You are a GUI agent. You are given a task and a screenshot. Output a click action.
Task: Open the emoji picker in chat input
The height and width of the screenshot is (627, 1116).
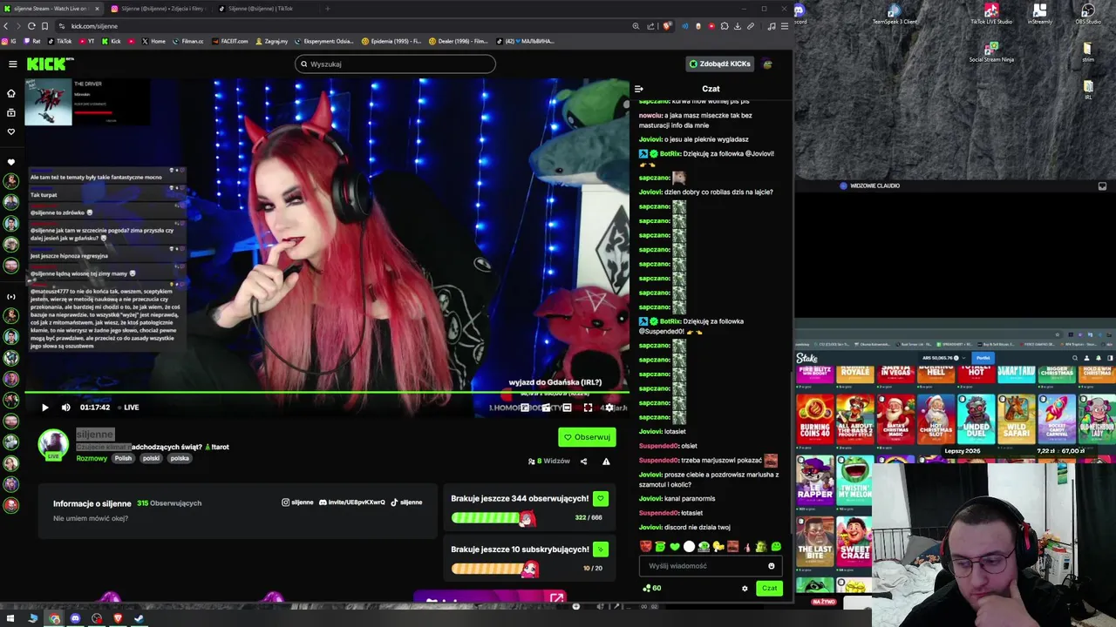[x=771, y=566]
